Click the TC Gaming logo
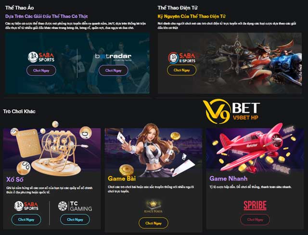The width and height of the screenshot is (308, 235). tap(75, 206)
